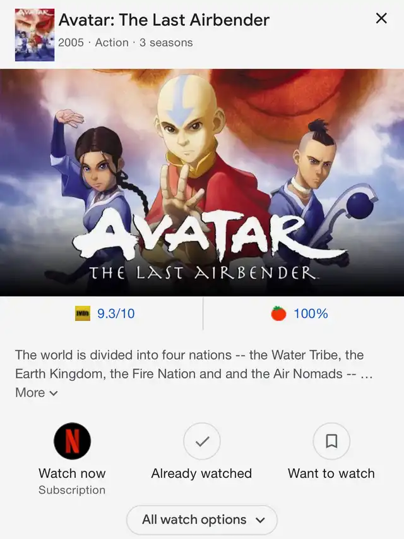This screenshot has height=539, width=404.
Task: Expand All watch options dropdown
Action: [x=202, y=519]
